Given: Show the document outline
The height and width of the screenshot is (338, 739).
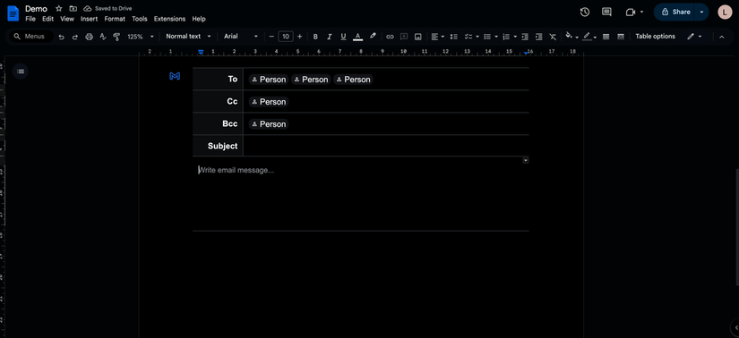Looking at the screenshot, I should tap(21, 71).
